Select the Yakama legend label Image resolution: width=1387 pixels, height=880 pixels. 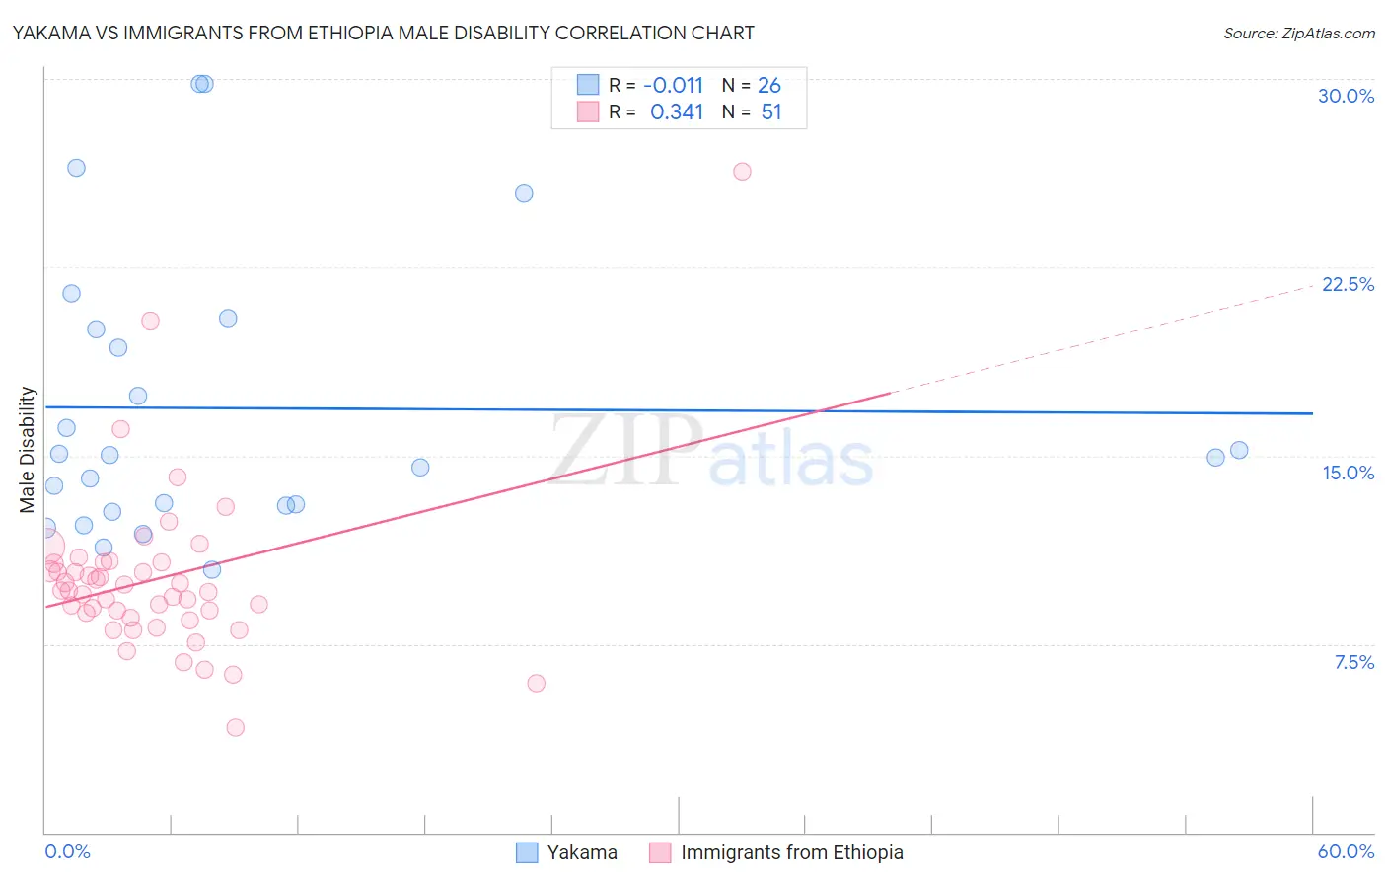click(582, 852)
